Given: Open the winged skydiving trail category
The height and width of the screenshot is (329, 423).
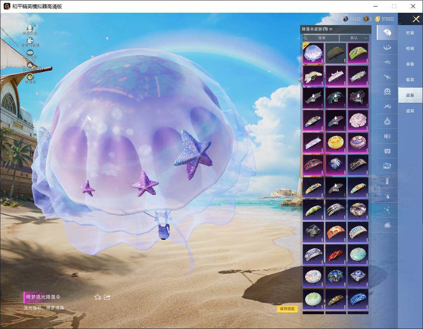Looking at the screenshot, I should click(387, 48).
